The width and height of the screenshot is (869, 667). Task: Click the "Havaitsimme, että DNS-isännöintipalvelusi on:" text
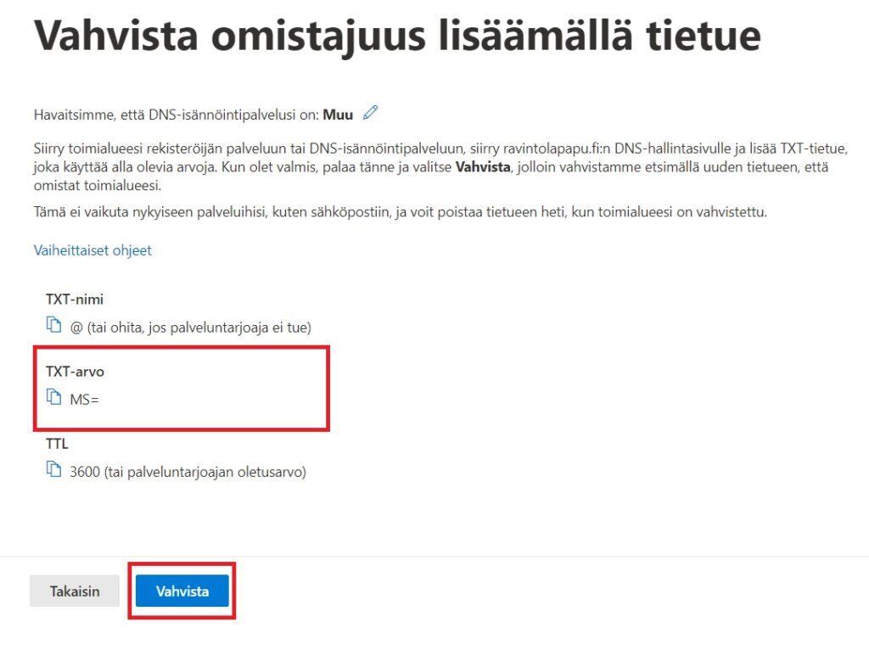tap(177, 113)
